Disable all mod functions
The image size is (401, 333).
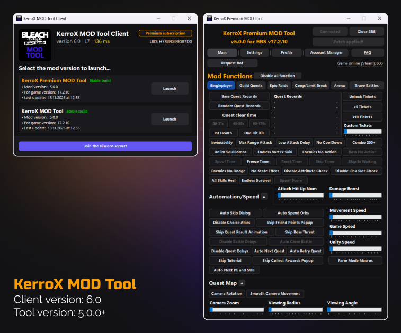(x=278, y=76)
